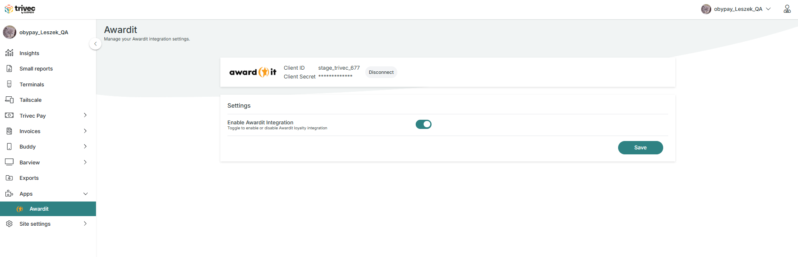Expand the Buddy submenu
Viewport: 798px width, 257px height.
pyautogui.click(x=85, y=146)
